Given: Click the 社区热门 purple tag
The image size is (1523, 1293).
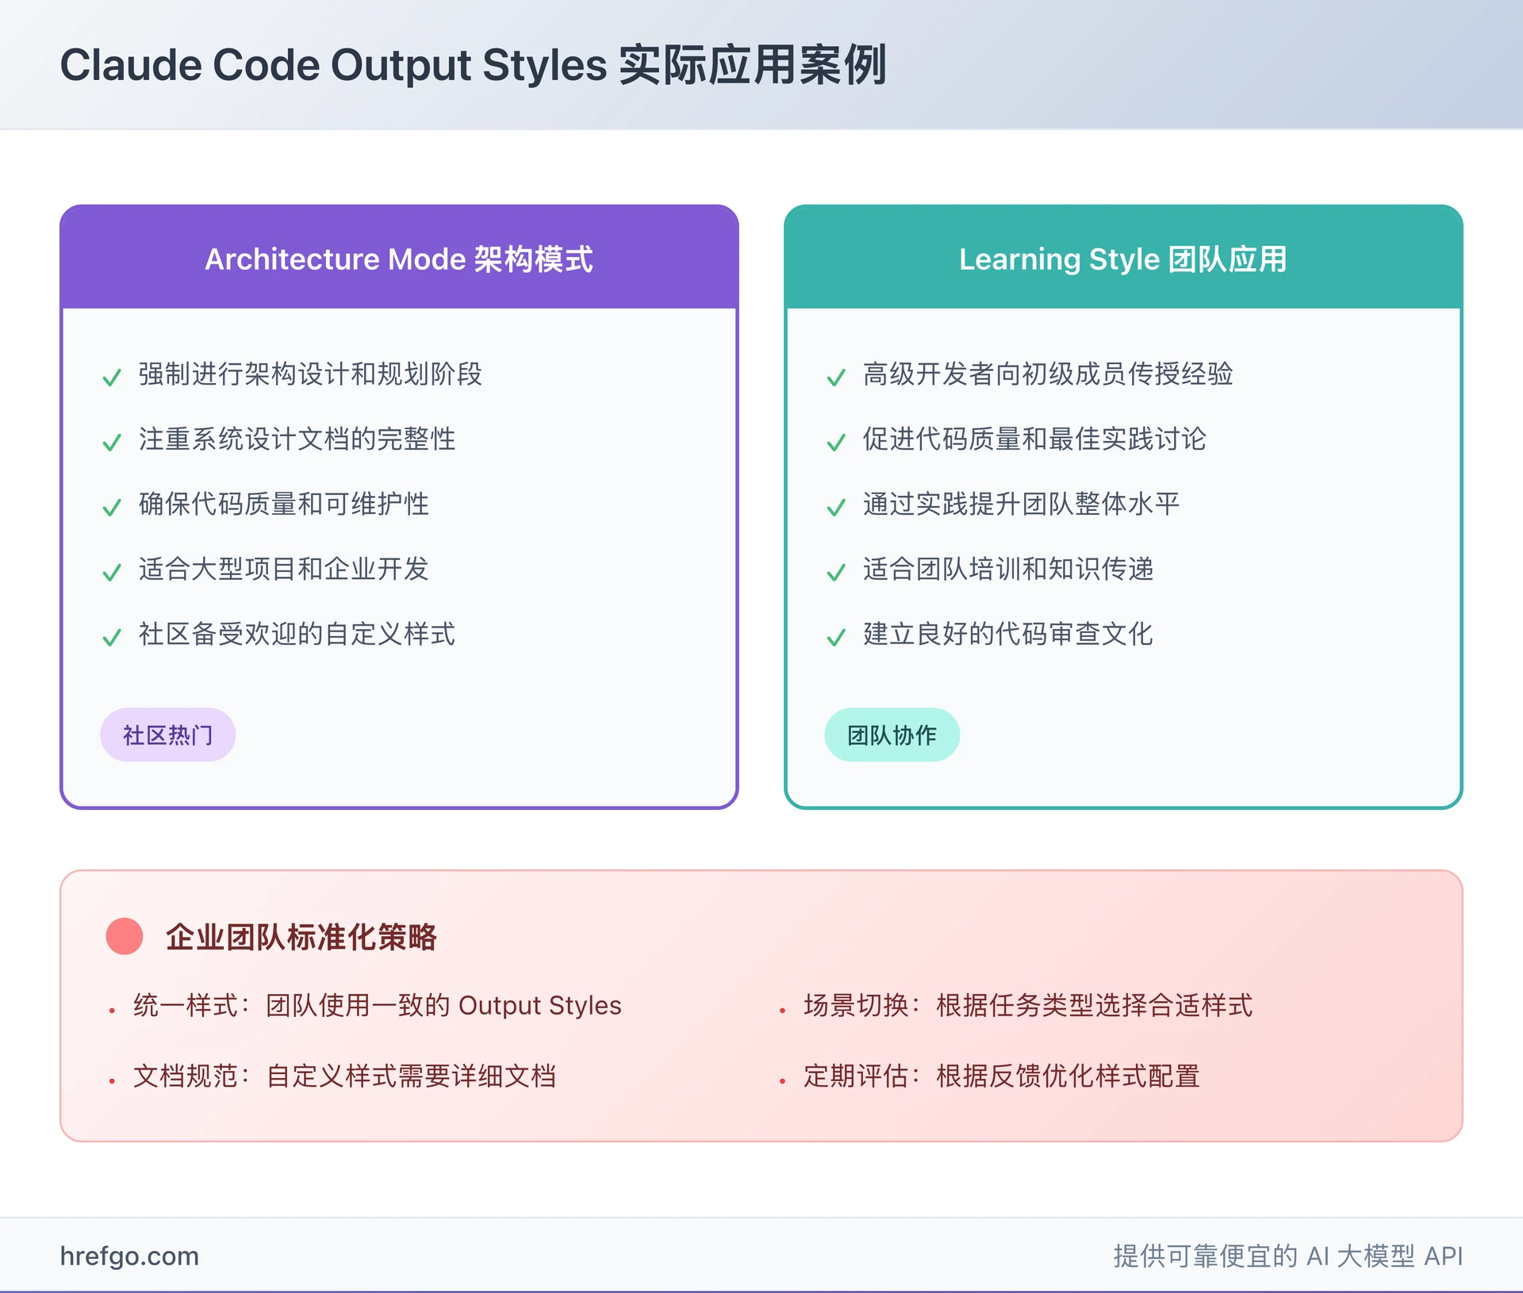Looking at the screenshot, I should click(x=167, y=735).
